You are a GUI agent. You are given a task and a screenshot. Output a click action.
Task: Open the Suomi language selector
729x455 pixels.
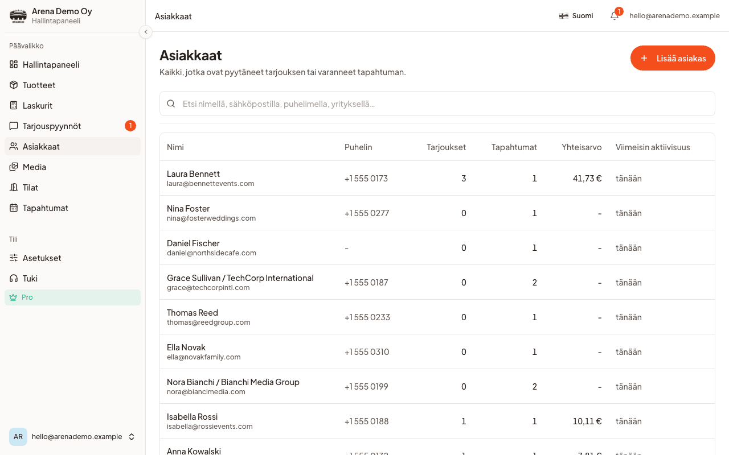[576, 16]
